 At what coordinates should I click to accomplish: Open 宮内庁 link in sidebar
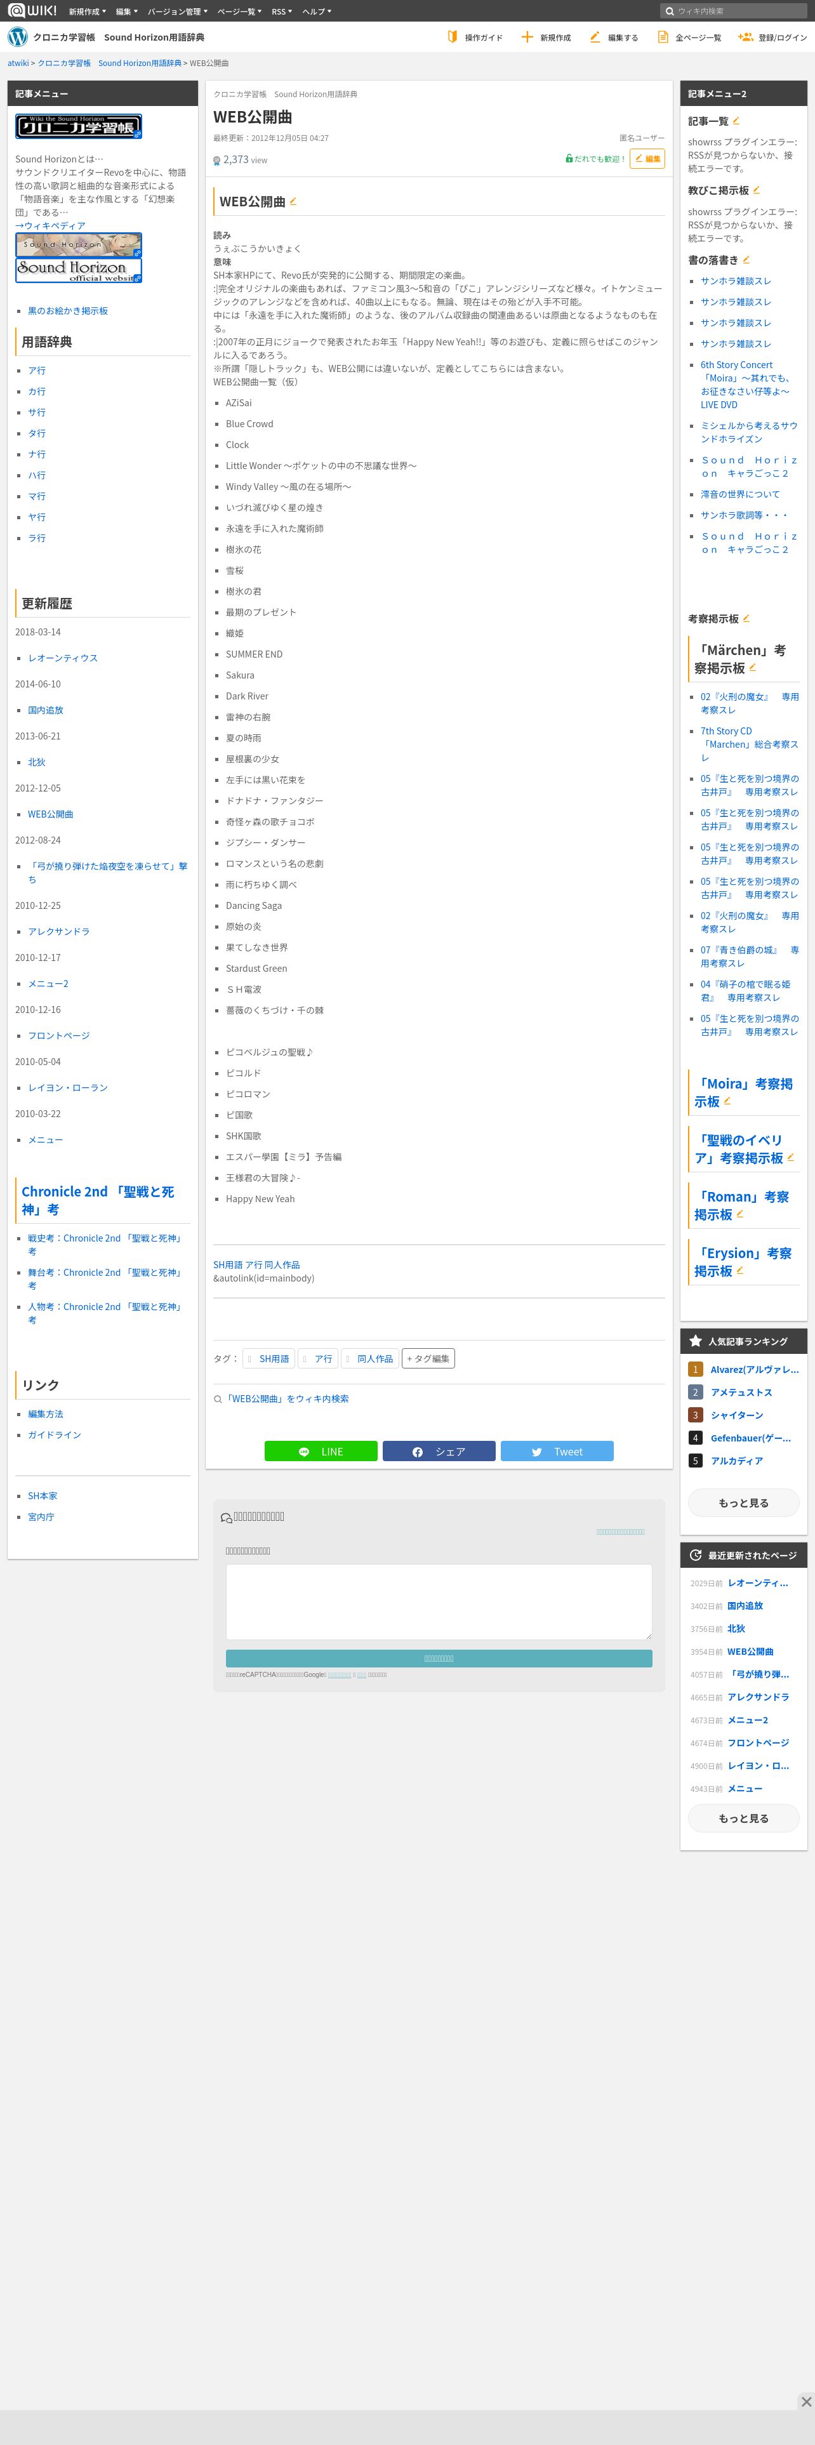coord(41,1517)
